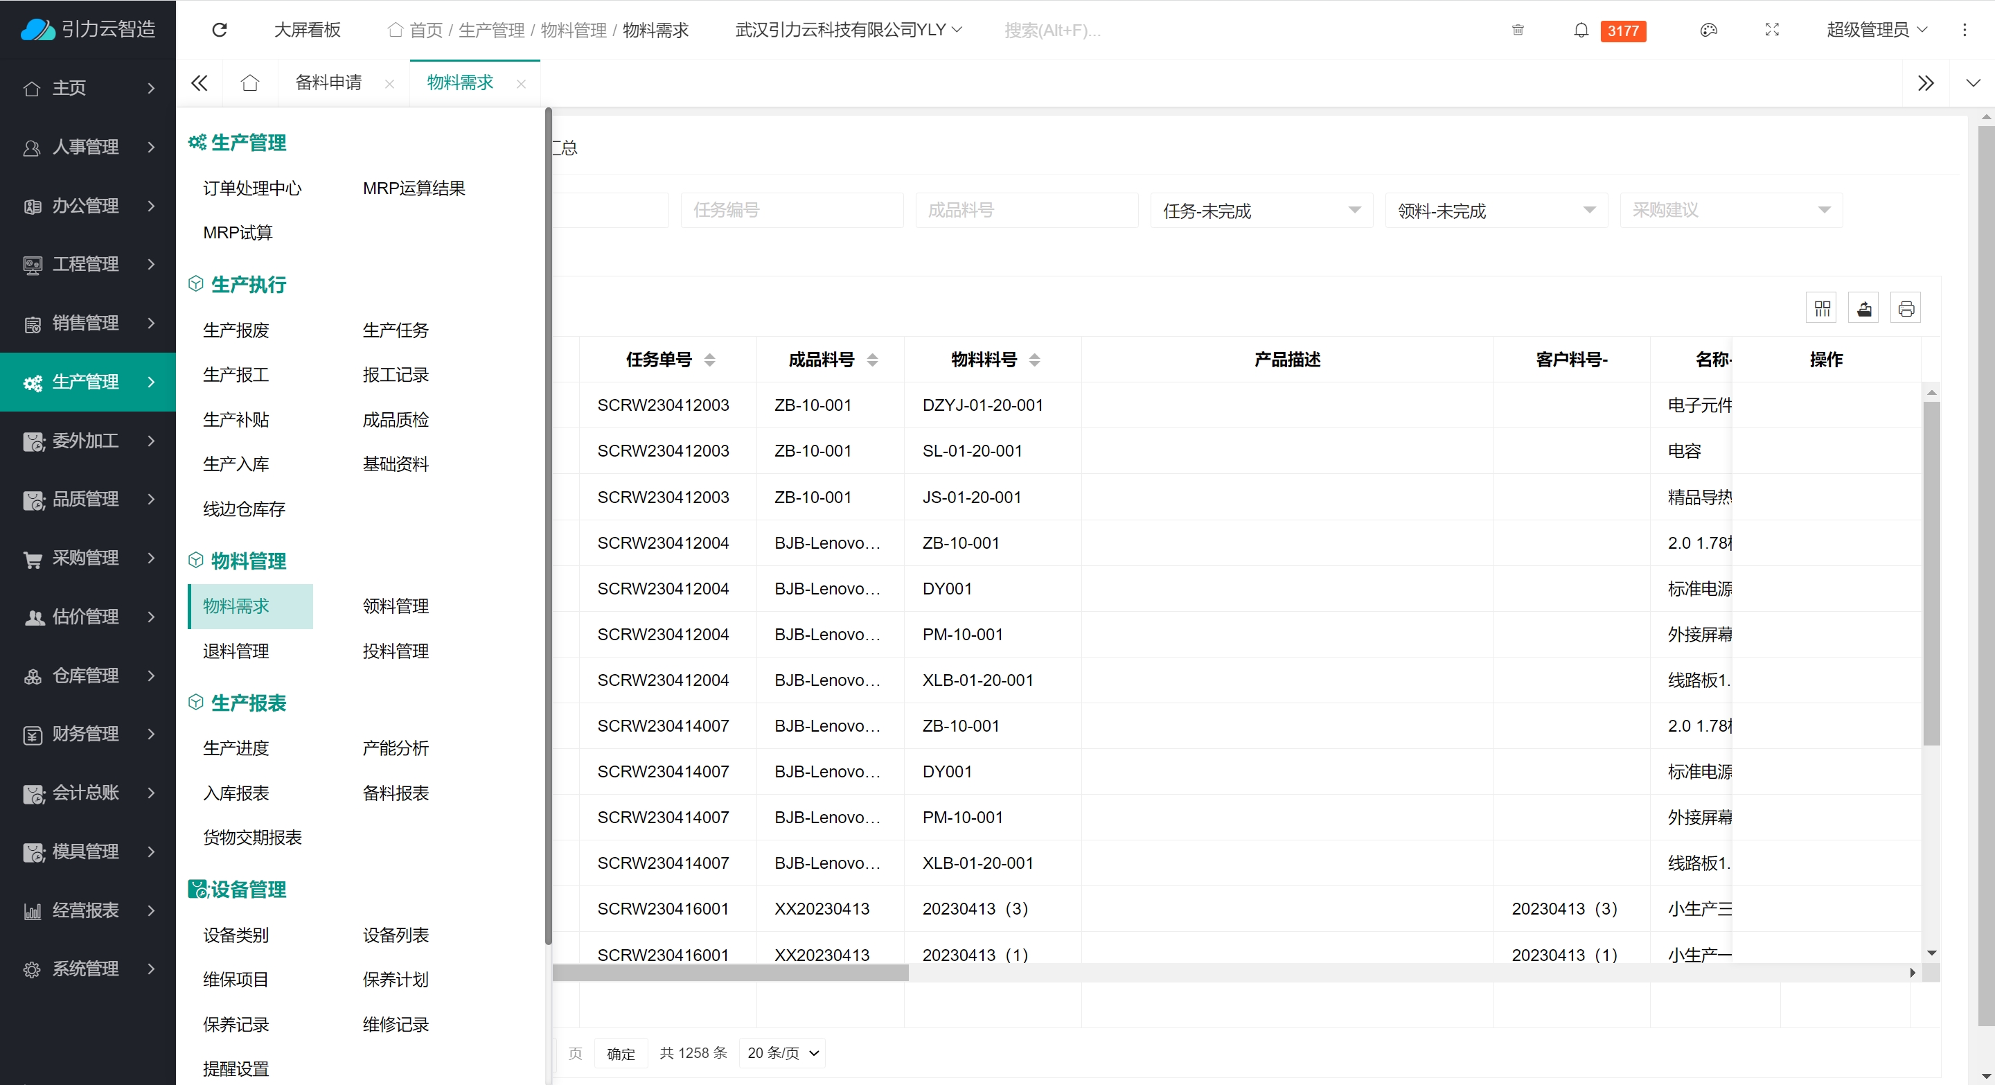Click the theme palette icon
The width and height of the screenshot is (1995, 1085).
pos(1708,30)
